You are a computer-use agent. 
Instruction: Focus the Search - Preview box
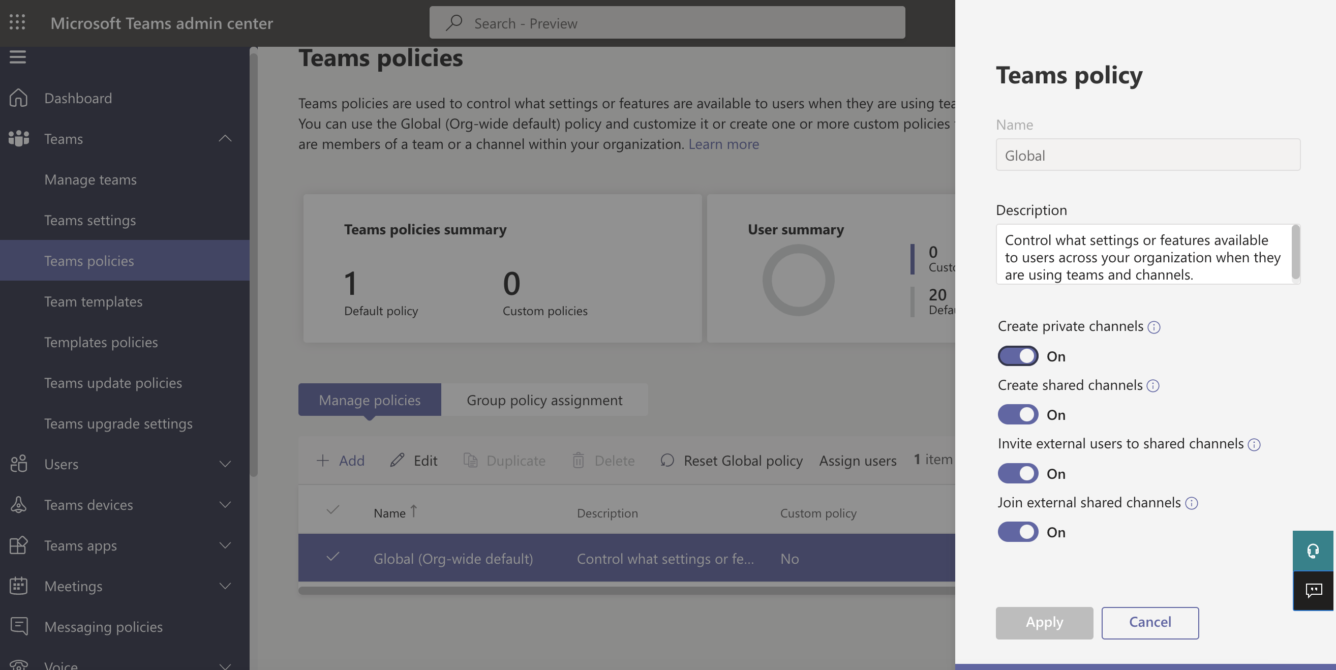click(667, 23)
